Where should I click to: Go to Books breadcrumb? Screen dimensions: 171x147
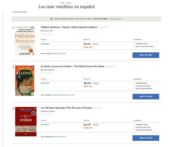tap(69, 3)
